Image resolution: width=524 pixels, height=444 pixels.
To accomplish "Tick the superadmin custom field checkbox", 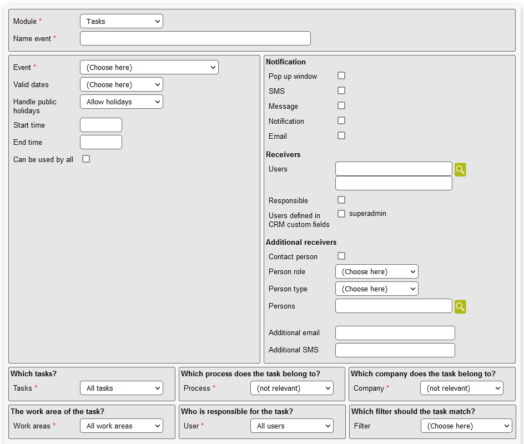I will pyautogui.click(x=341, y=214).
